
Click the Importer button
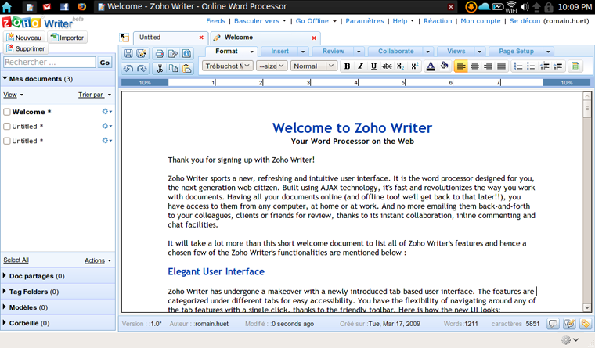[67, 38]
